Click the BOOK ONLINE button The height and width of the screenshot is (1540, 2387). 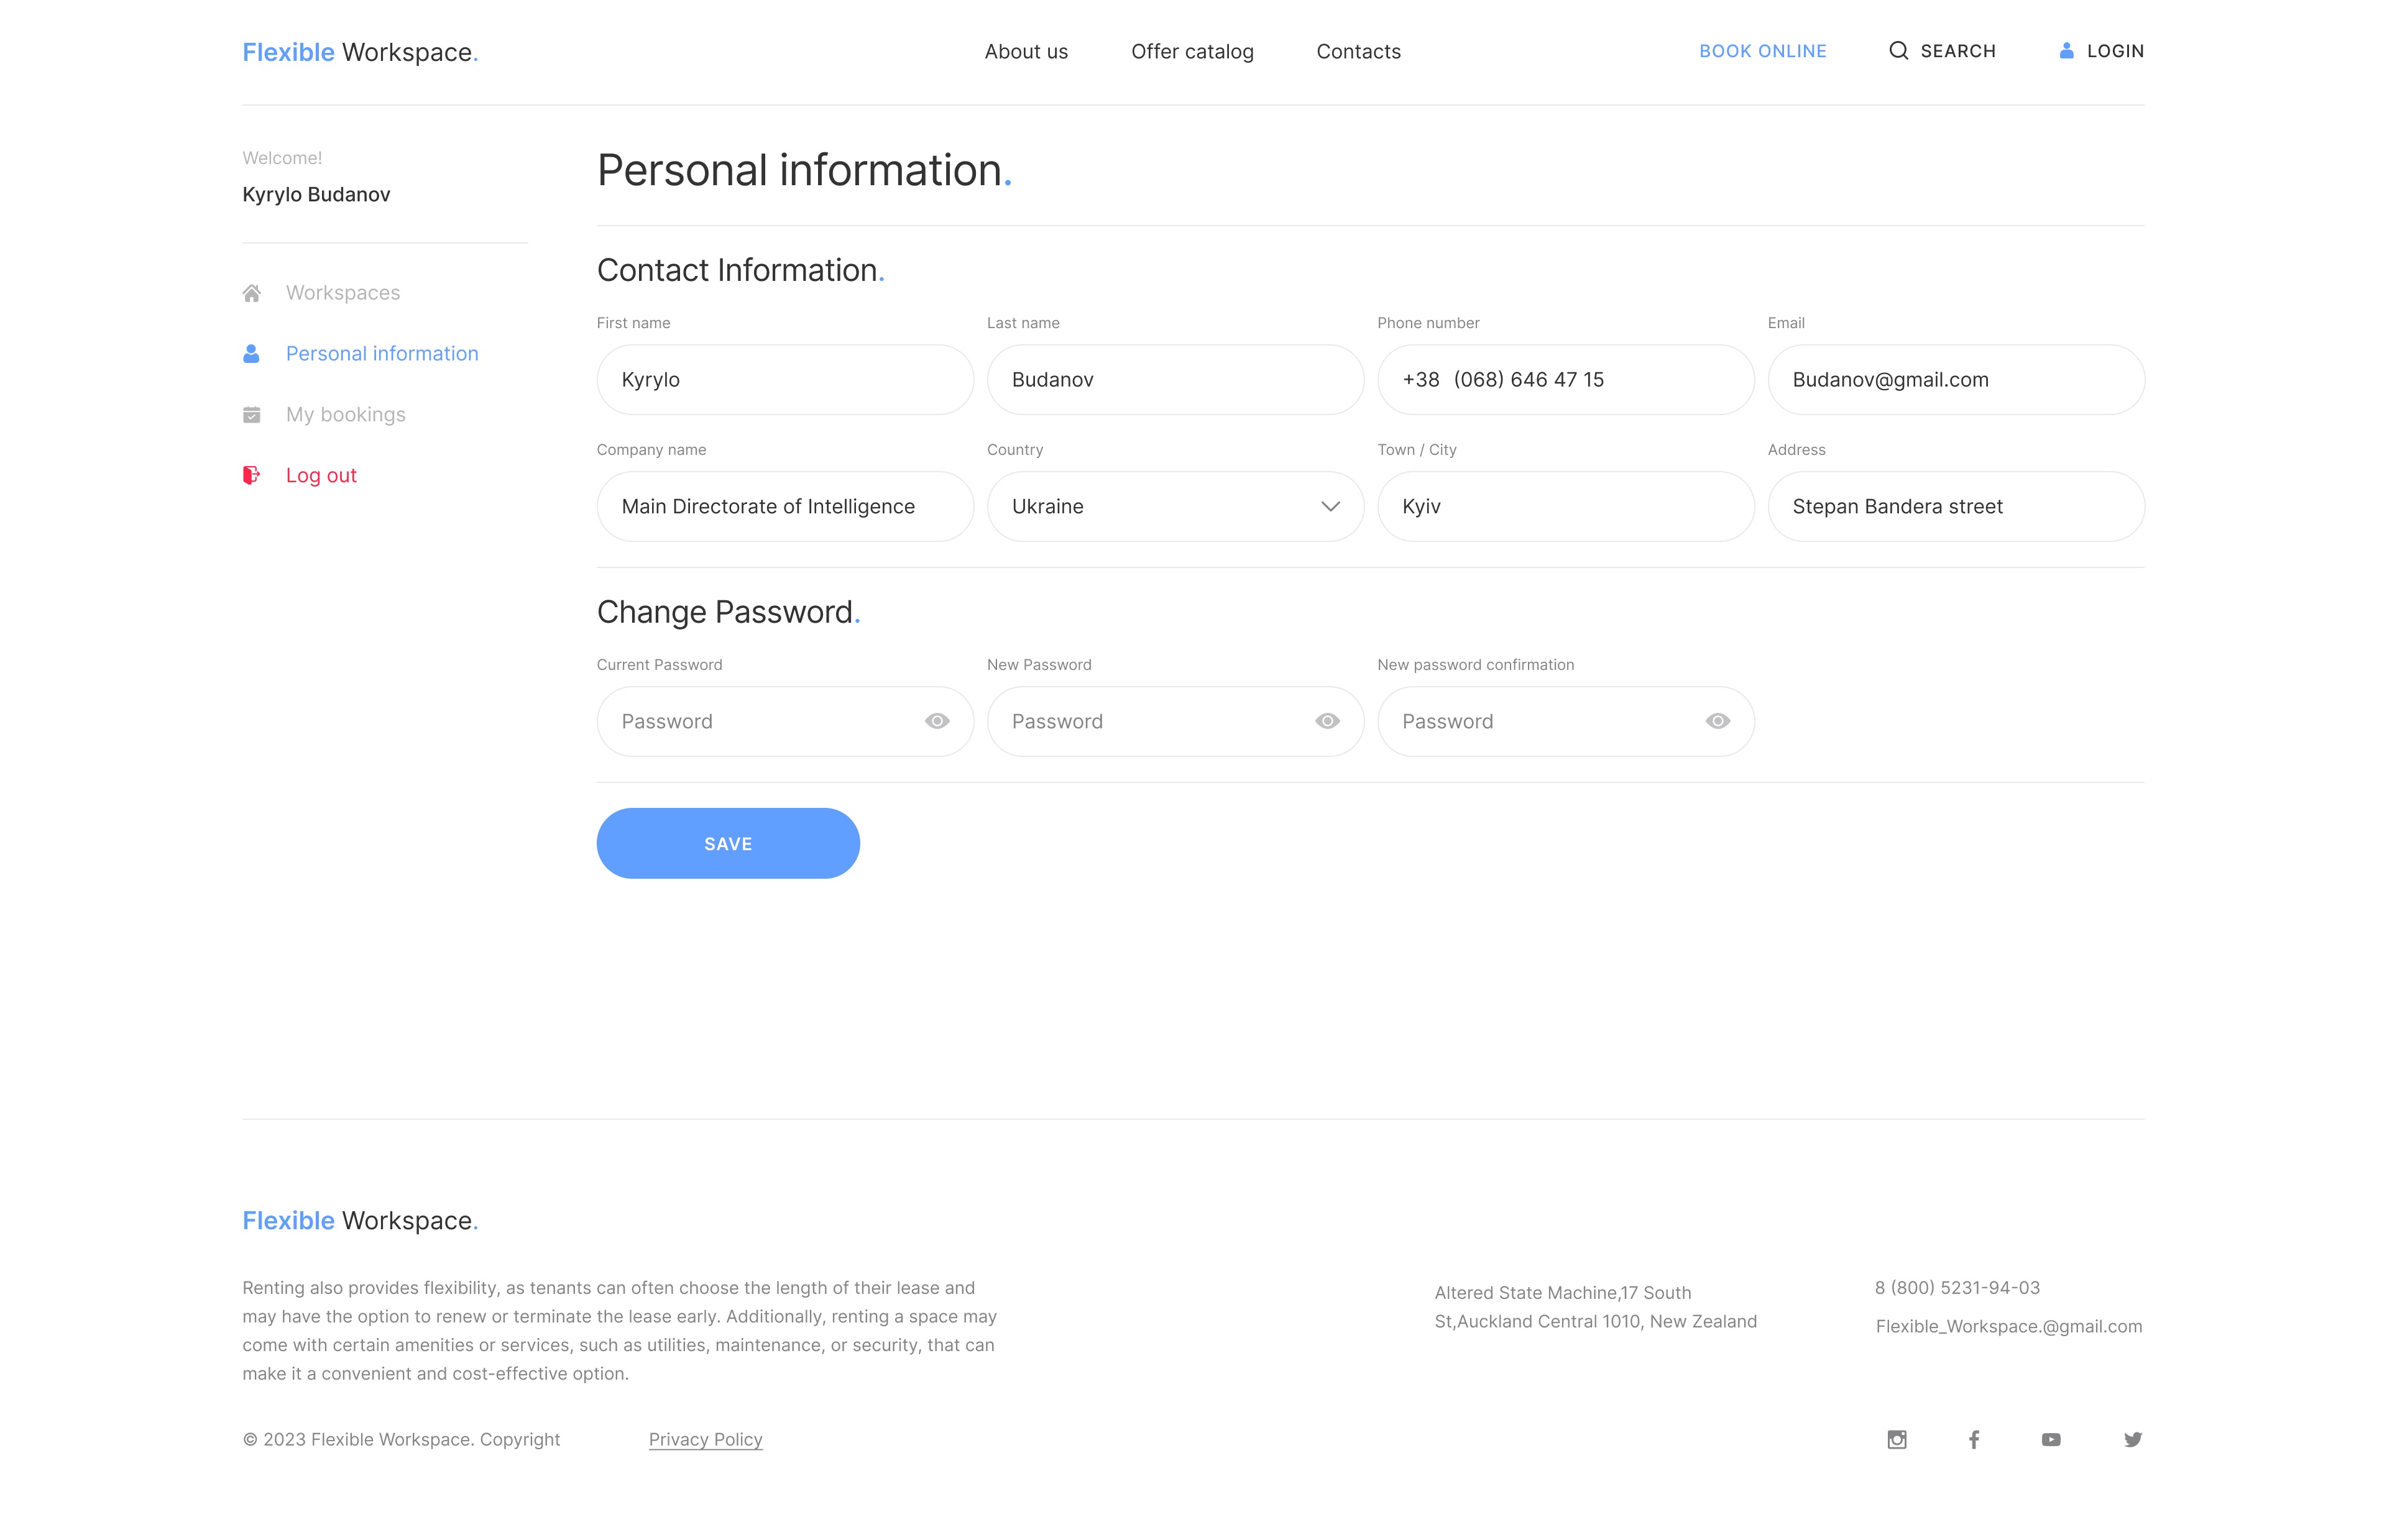tap(1762, 50)
